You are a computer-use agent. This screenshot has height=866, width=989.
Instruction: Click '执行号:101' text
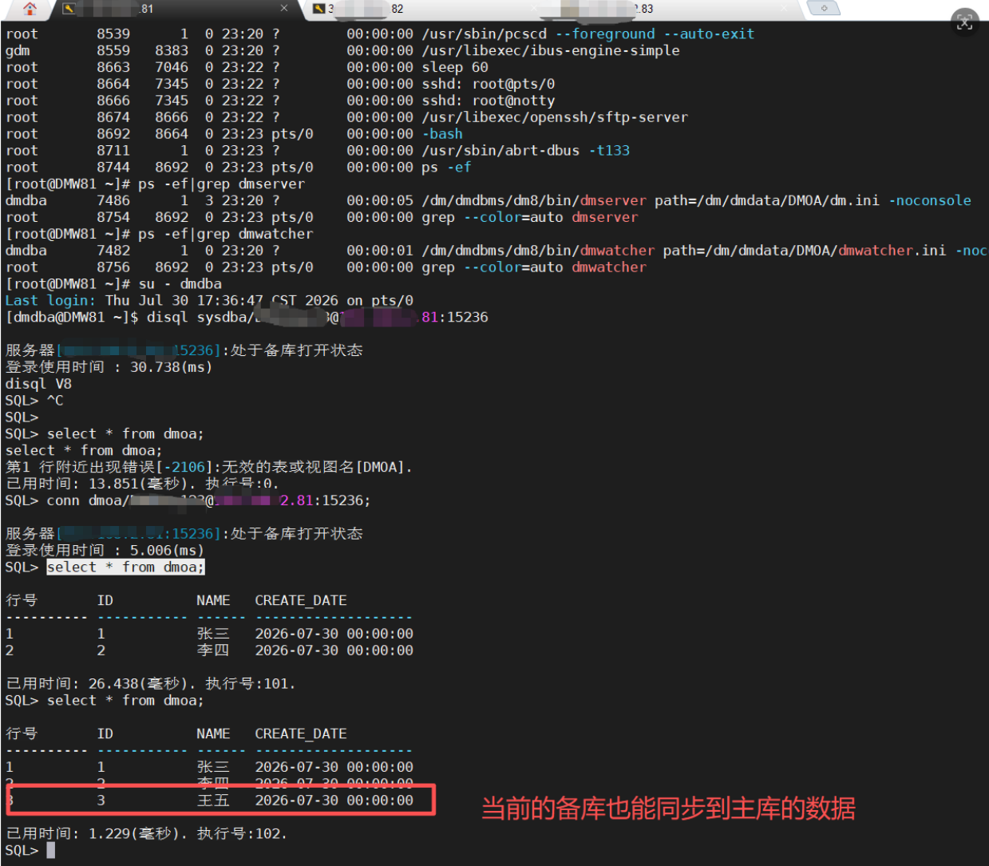click(251, 684)
